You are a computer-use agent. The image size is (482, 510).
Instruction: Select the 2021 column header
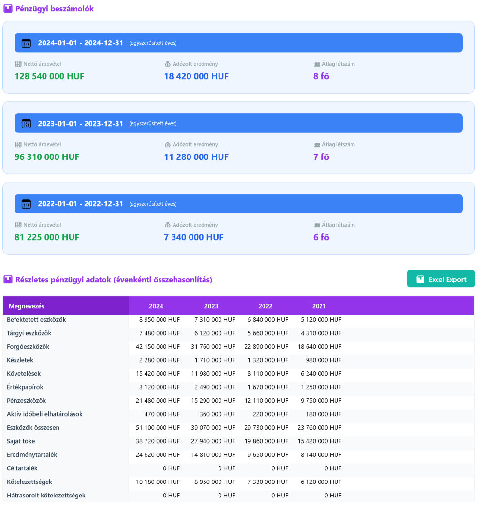[x=319, y=306]
